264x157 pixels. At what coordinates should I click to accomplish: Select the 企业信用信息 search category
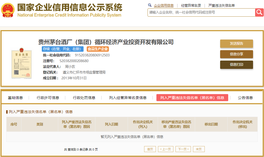tap(164, 5)
